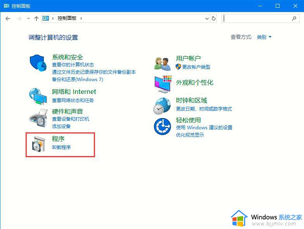Image resolution: width=304 pixels, height=229 pixels.
Task: Go up one level with Up arrow
Action: [x=36, y=19]
